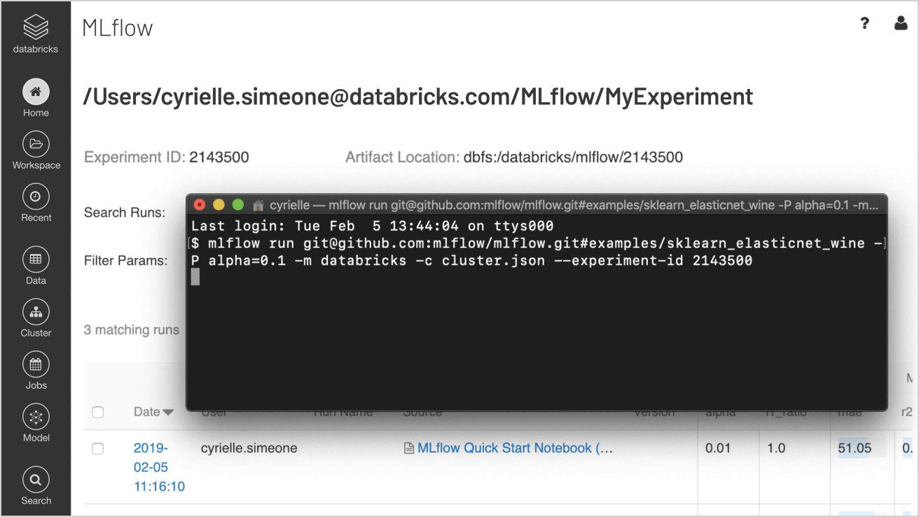Open the user account icon
This screenshot has width=919, height=517.
click(901, 23)
